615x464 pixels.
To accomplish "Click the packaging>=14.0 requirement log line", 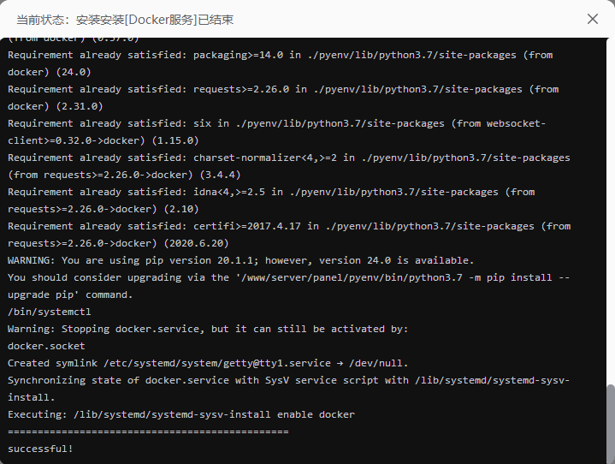I will pos(280,55).
